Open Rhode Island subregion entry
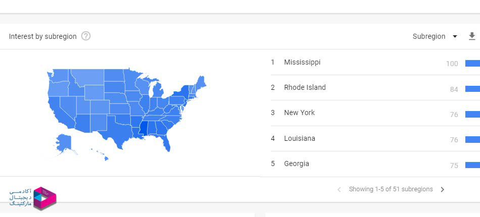The height and width of the screenshot is (217, 480). coord(305,88)
